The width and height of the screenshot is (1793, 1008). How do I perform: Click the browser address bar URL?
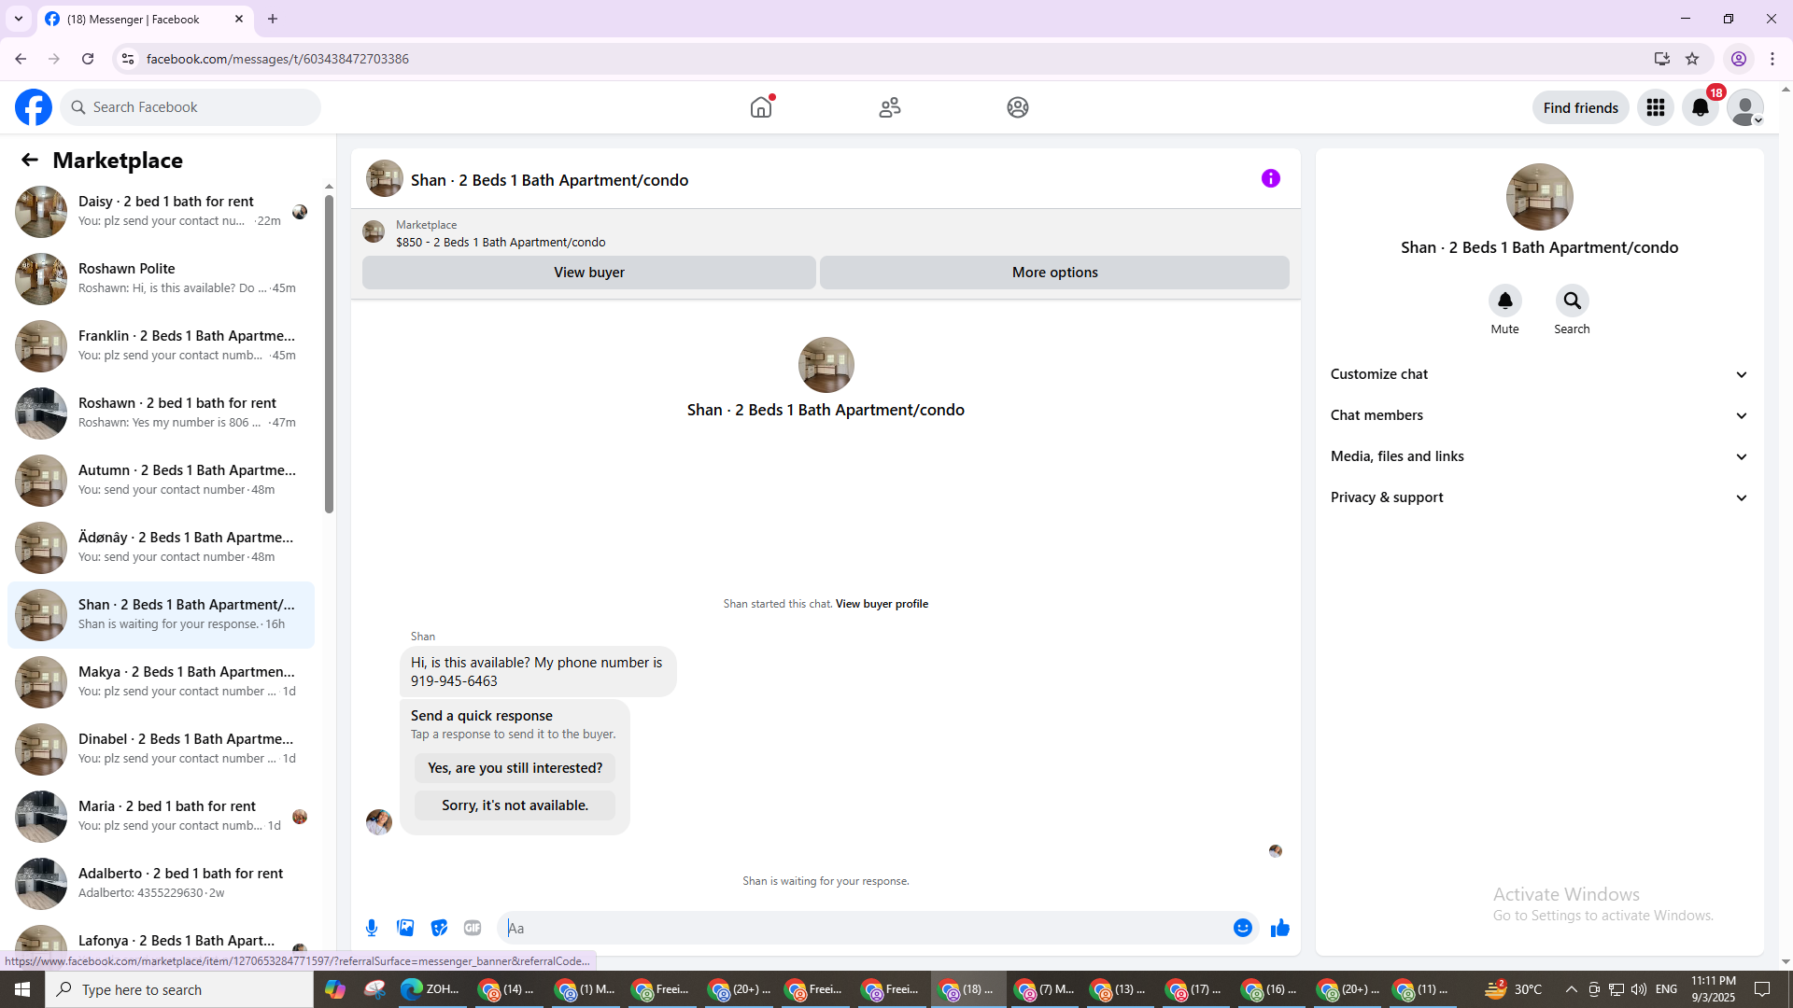(277, 59)
